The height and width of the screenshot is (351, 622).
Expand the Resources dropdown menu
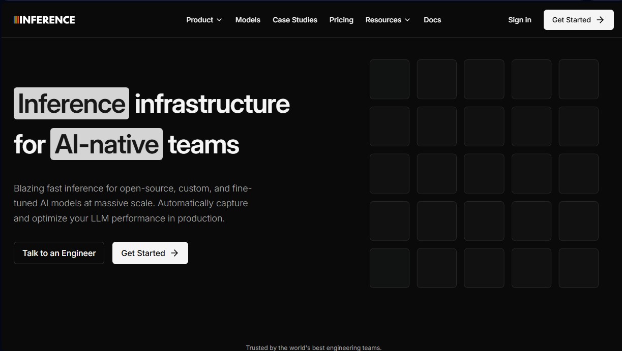coord(388,20)
